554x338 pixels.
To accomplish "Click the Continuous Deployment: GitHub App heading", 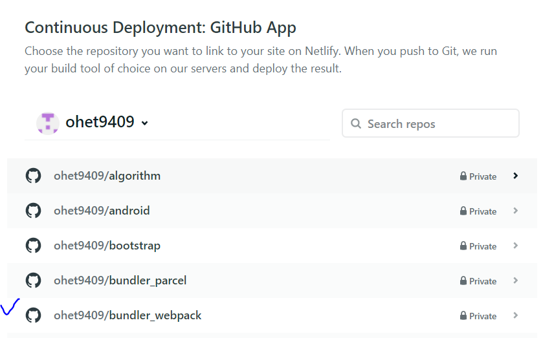I will (161, 28).
